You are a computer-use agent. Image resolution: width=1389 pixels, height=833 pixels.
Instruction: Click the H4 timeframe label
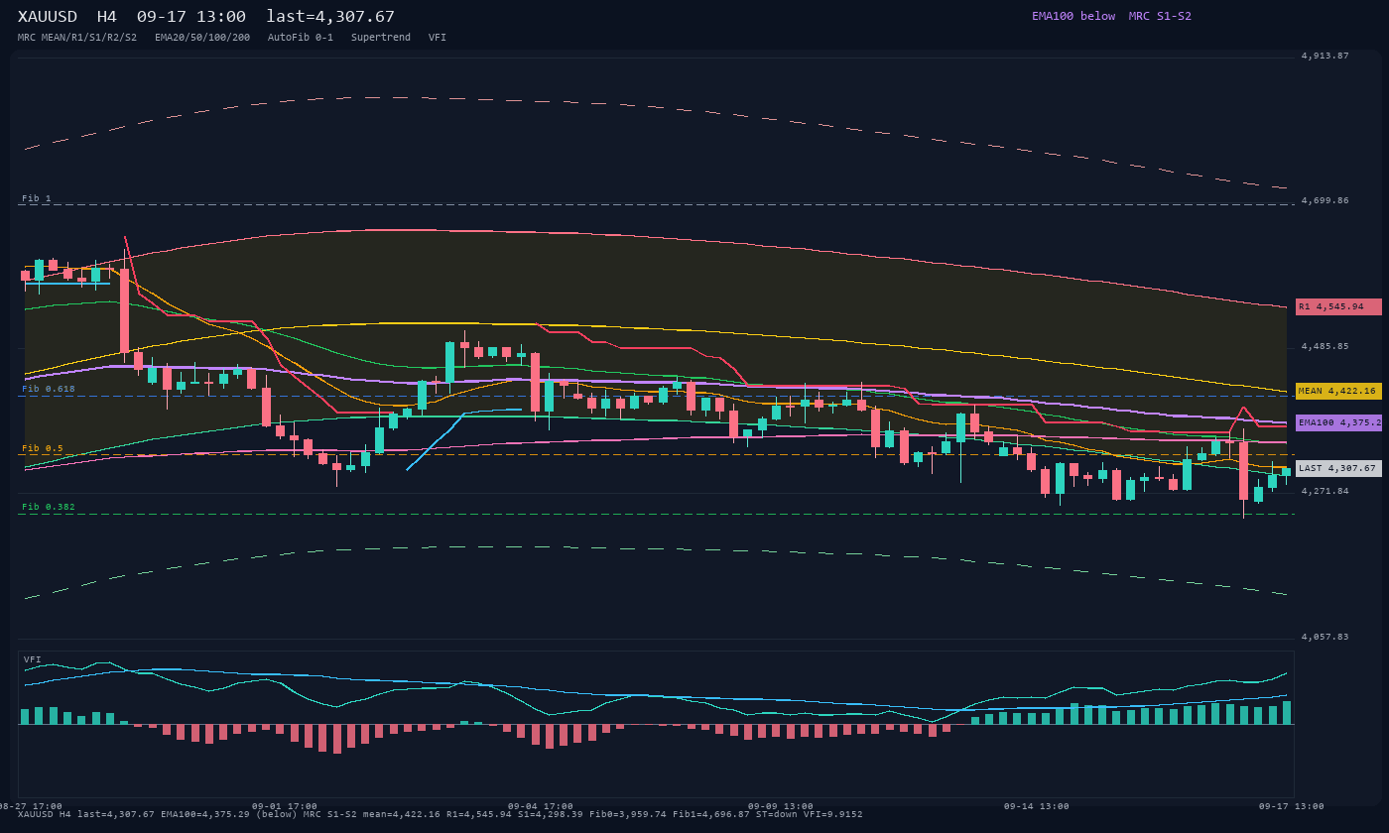click(x=106, y=17)
